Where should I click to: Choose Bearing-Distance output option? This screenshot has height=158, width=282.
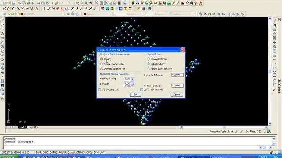tap(149, 59)
